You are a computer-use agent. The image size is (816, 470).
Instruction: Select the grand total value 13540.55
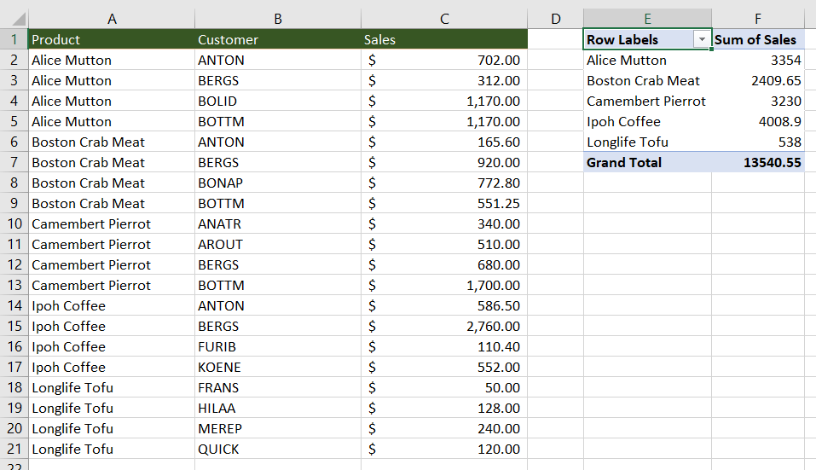click(757, 162)
